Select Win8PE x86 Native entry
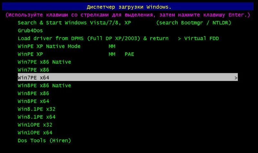This screenshot has width=258, height=153. pos(45,86)
